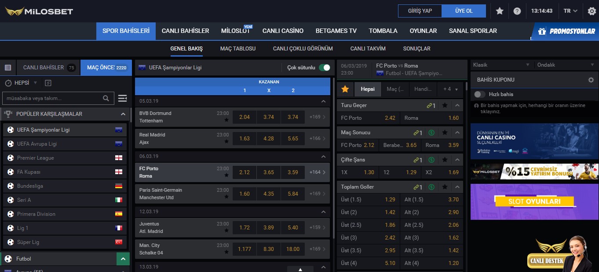Enable the Hızlı bahis quick bet switch
This screenshot has width=599, height=272.
[x=480, y=94]
